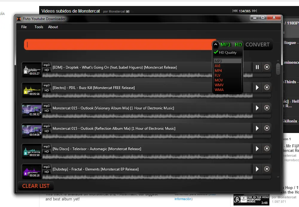Viewport: 299px width, 207px height.
Task: Start Outlook Reflection Album Mix conversion
Action: coord(257,128)
